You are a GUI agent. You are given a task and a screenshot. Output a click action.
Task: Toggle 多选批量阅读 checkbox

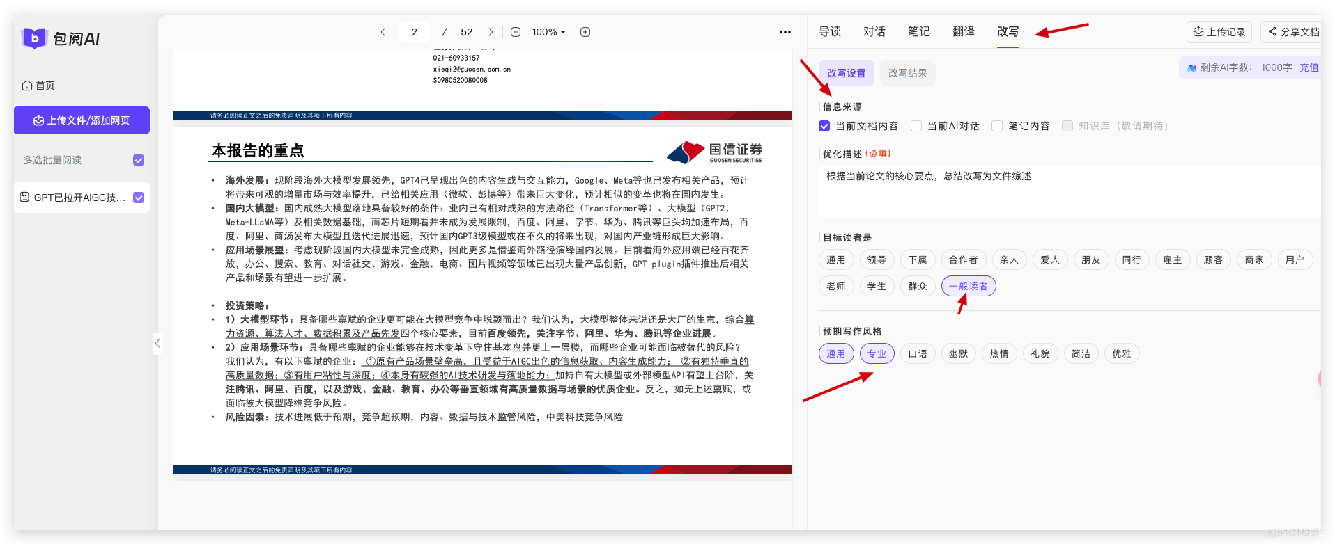(139, 160)
